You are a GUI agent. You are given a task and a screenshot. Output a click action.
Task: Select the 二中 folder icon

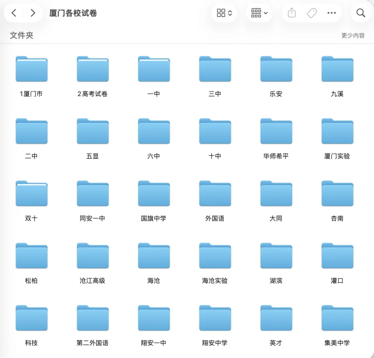pyautogui.click(x=32, y=131)
